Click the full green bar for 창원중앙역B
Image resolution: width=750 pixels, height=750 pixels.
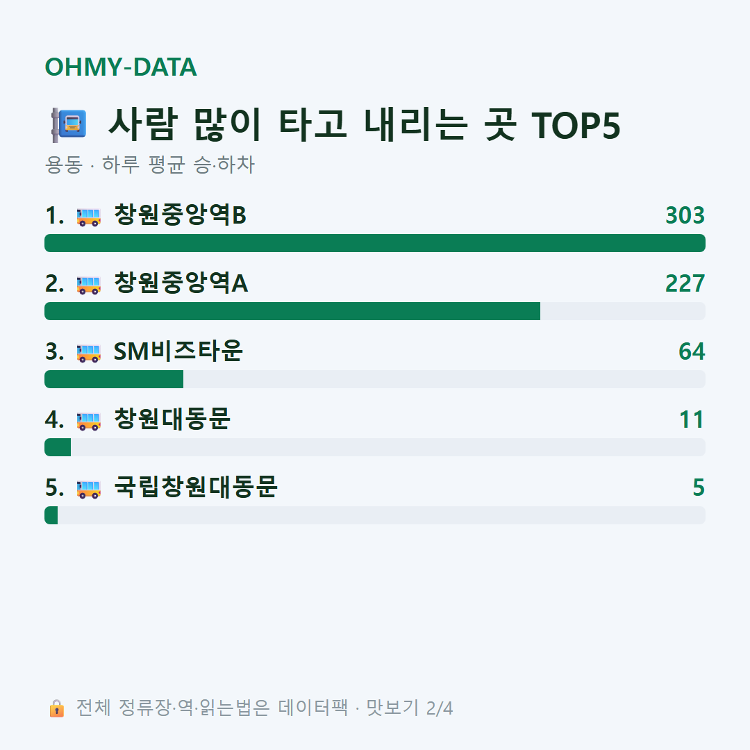tap(375, 243)
